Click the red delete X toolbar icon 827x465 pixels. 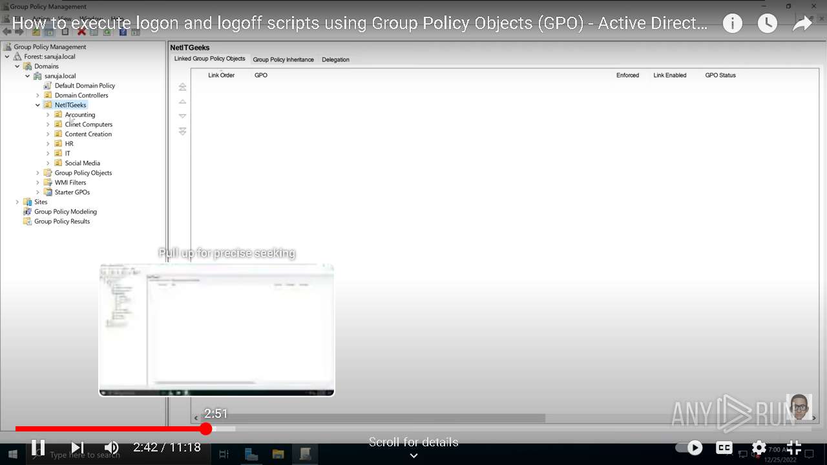pyautogui.click(x=81, y=31)
